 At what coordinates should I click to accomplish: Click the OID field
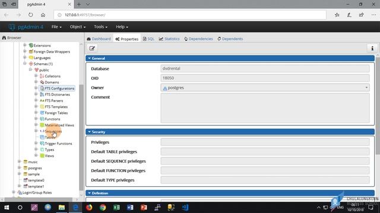pos(265,78)
